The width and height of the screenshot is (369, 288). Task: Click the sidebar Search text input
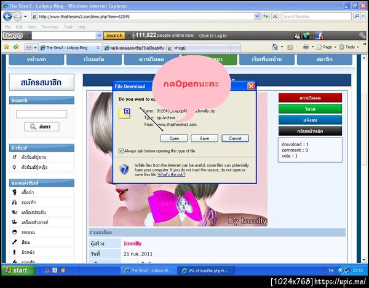coord(41,114)
